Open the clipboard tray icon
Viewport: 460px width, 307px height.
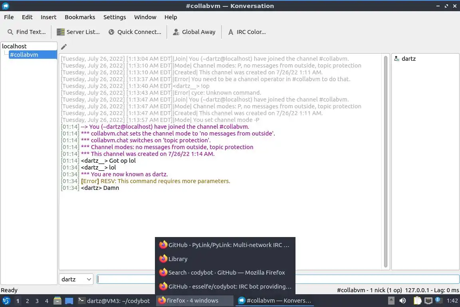tap(417, 301)
